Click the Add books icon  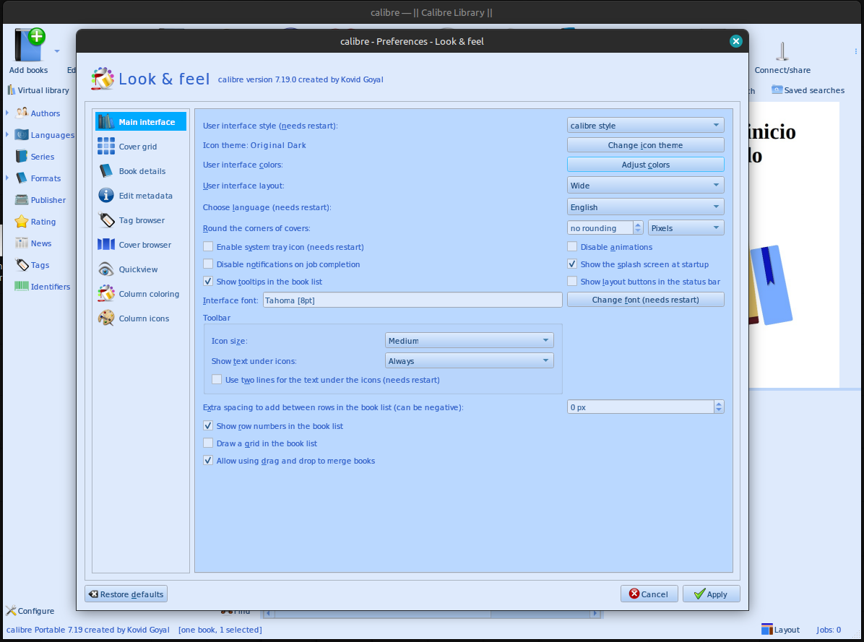coord(29,45)
